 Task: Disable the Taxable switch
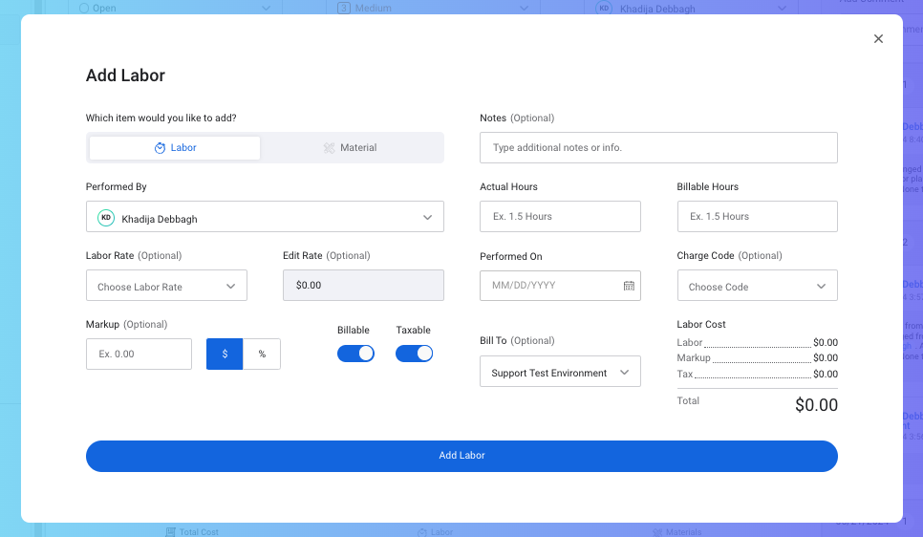point(414,354)
